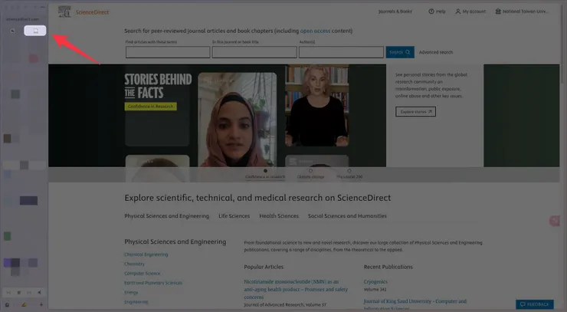Open Journals & Books
The width and height of the screenshot is (567, 312).
click(395, 11)
